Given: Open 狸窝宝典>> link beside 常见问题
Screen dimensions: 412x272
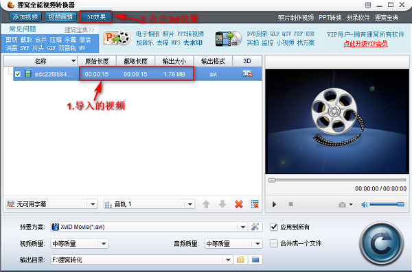Looking at the screenshot, I should [79, 29].
